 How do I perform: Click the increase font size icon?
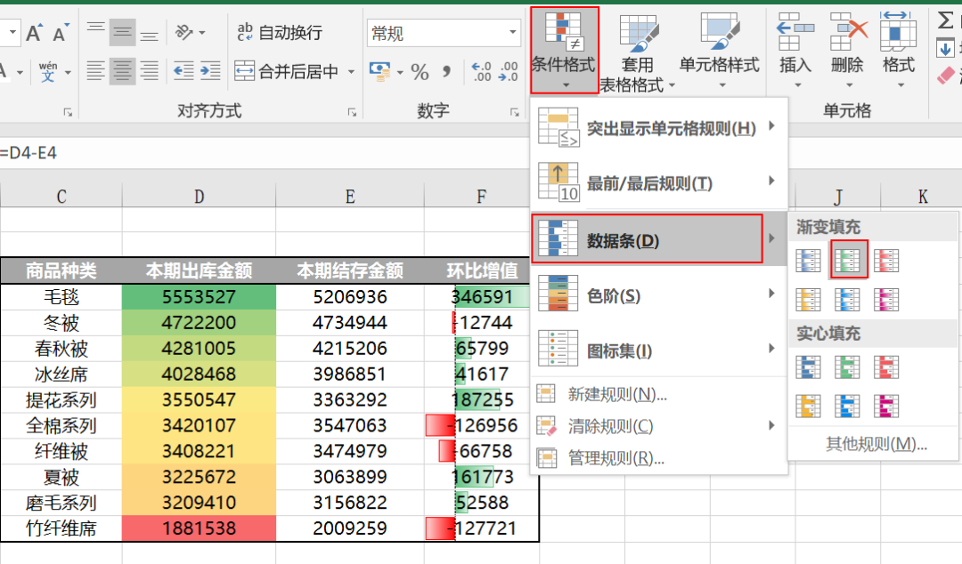point(35,33)
